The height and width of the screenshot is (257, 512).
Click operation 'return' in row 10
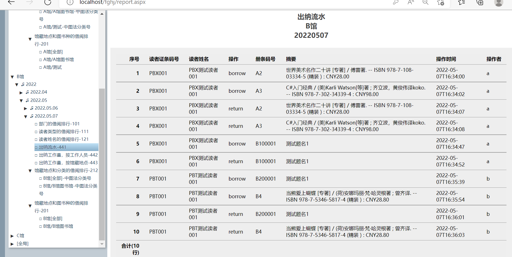click(236, 232)
